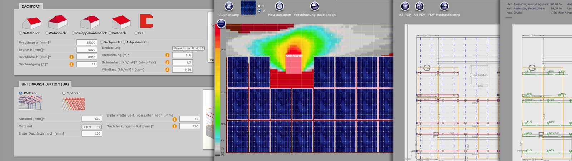Export the A3 PDF
Screen dimensions: 572x161
[x=405, y=6]
